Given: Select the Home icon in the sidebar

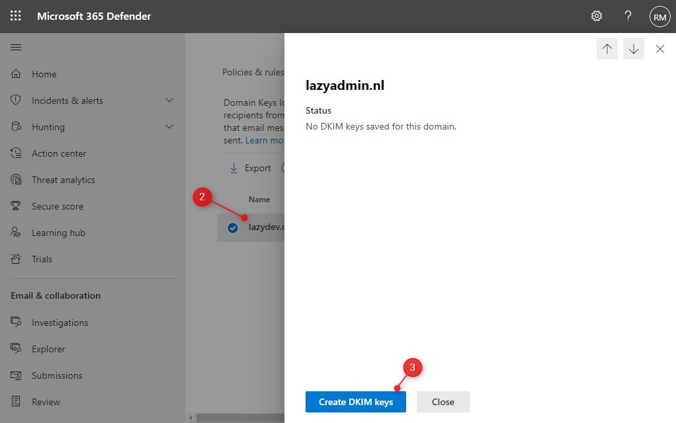Looking at the screenshot, I should click(x=15, y=73).
